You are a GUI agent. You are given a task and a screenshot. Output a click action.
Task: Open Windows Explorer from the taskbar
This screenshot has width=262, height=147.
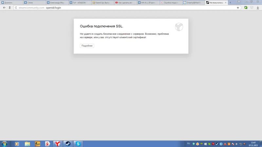pyautogui.click(x=28, y=144)
